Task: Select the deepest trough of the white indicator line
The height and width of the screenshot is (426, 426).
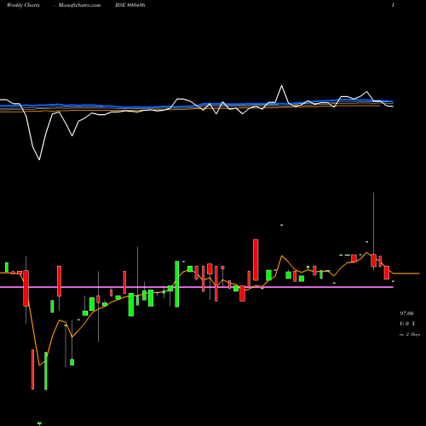Action: point(39,159)
